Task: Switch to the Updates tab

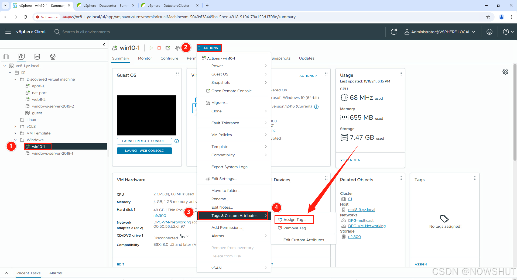Action: coord(307,58)
